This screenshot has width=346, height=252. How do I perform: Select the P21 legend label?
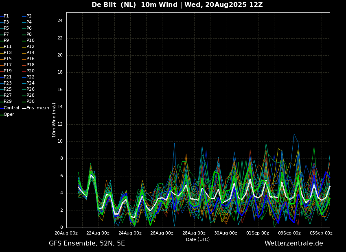click(8, 77)
